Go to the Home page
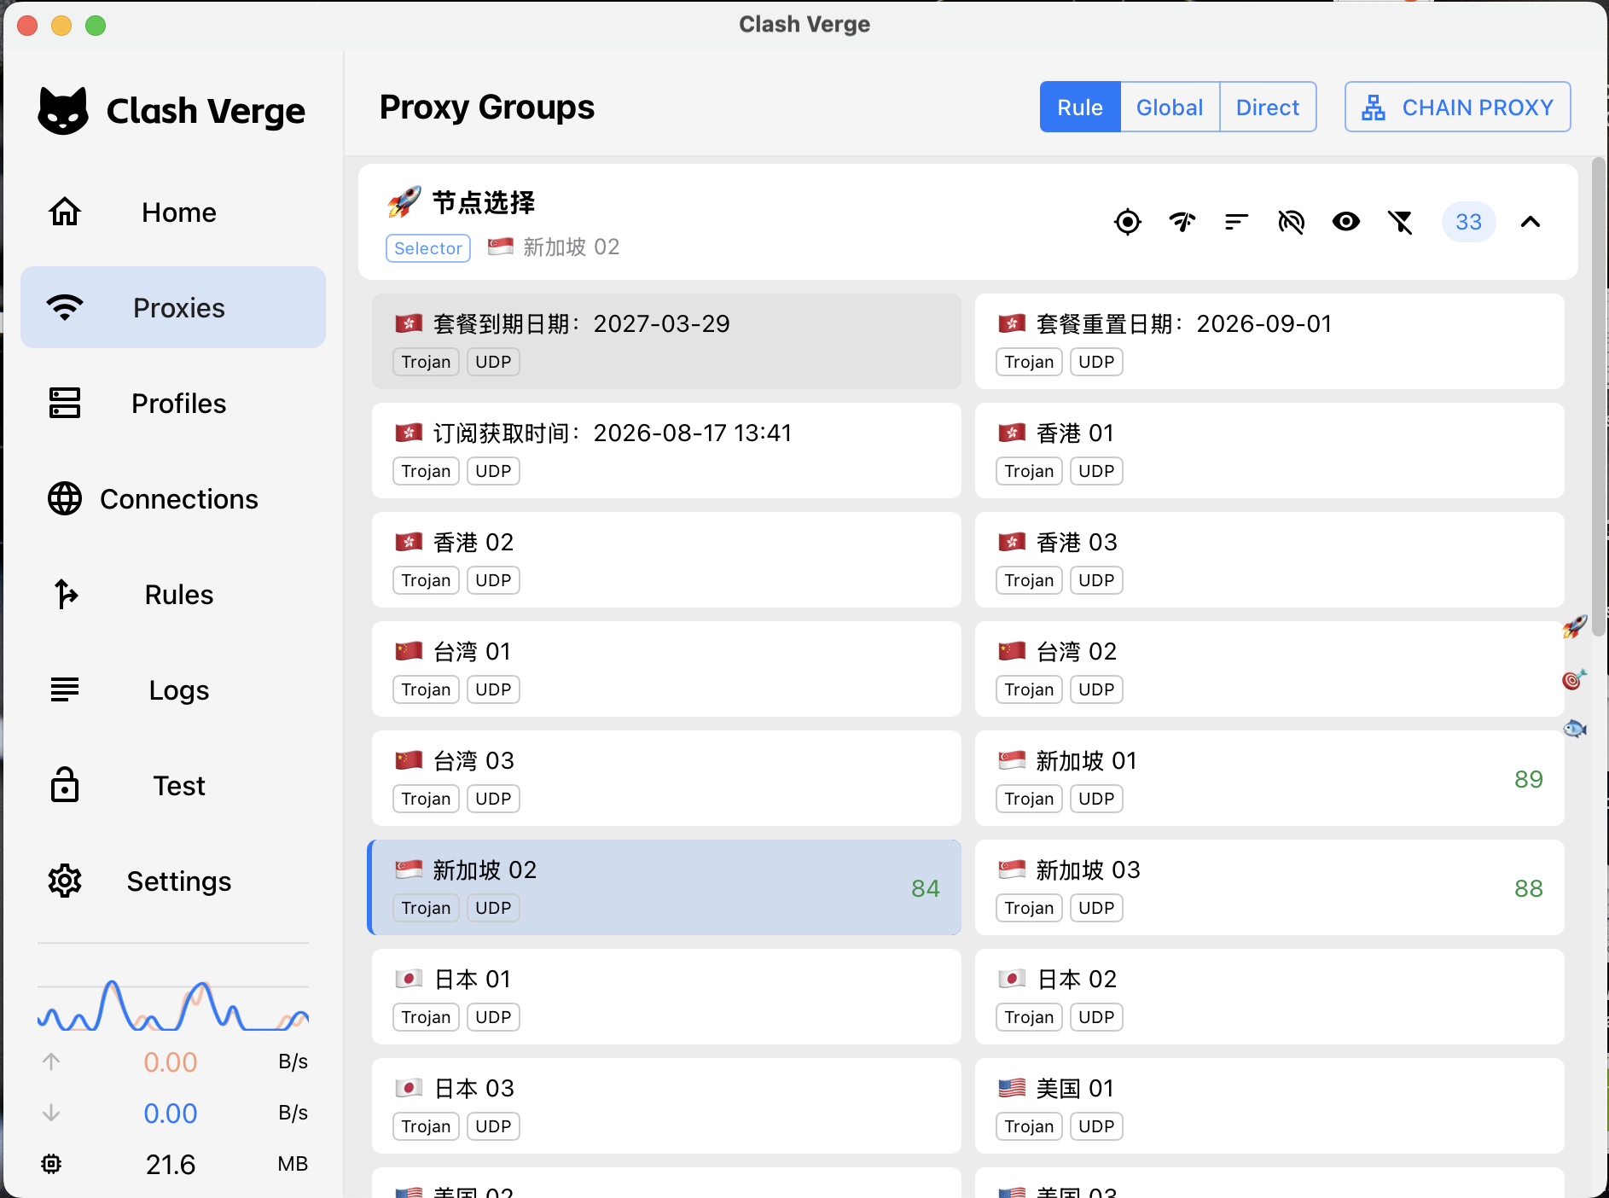Image resolution: width=1609 pixels, height=1198 pixels. pyautogui.click(x=173, y=212)
